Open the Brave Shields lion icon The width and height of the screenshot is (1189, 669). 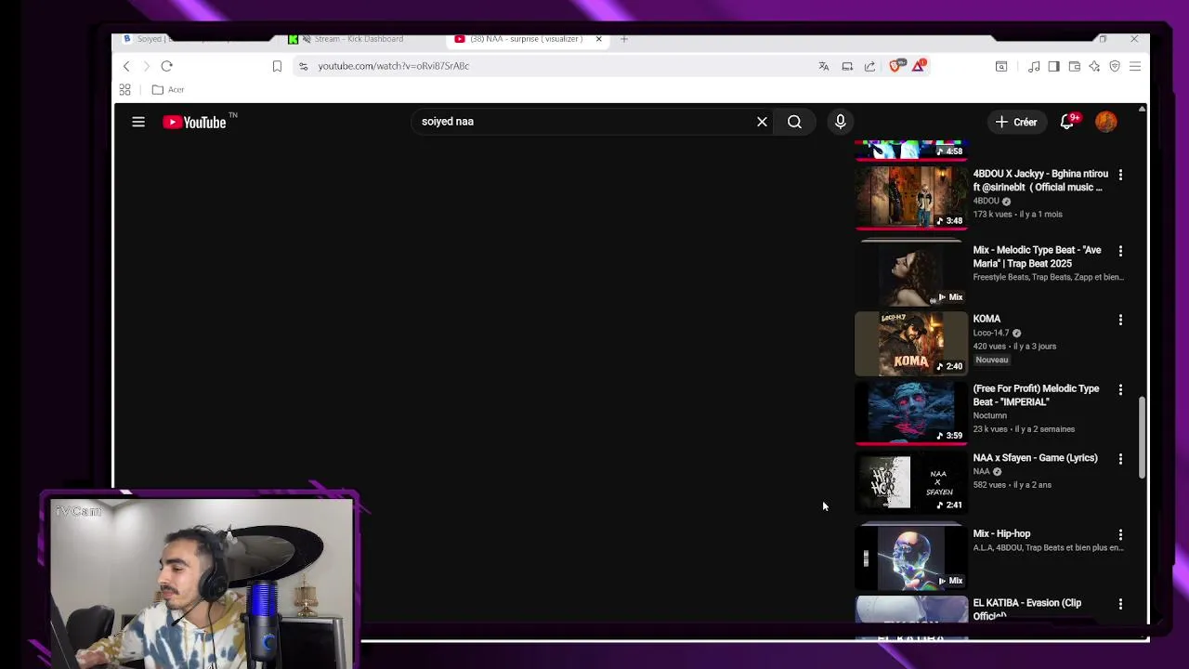coord(896,66)
